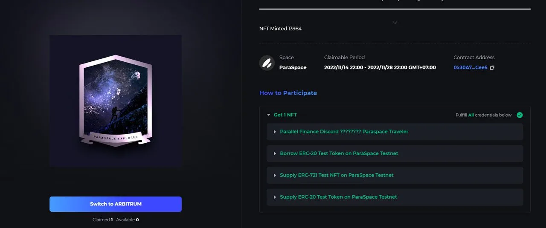546x228 pixels.
Task: Expand Parallel Finance Discord credential arrow
Action: pos(275,132)
